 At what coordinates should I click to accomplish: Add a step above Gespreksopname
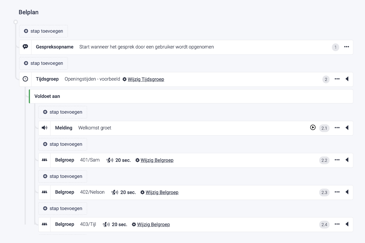tap(44, 31)
